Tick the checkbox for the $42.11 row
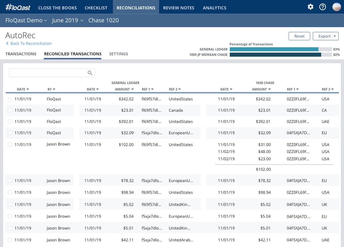Image resolution: width=344 pixels, height=247 pixels. click(x=10, y=240)
